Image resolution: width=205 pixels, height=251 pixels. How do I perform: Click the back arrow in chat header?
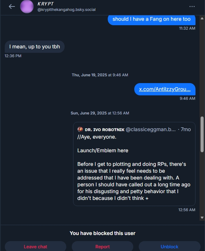pyautogui.click(x=12, y=6)
